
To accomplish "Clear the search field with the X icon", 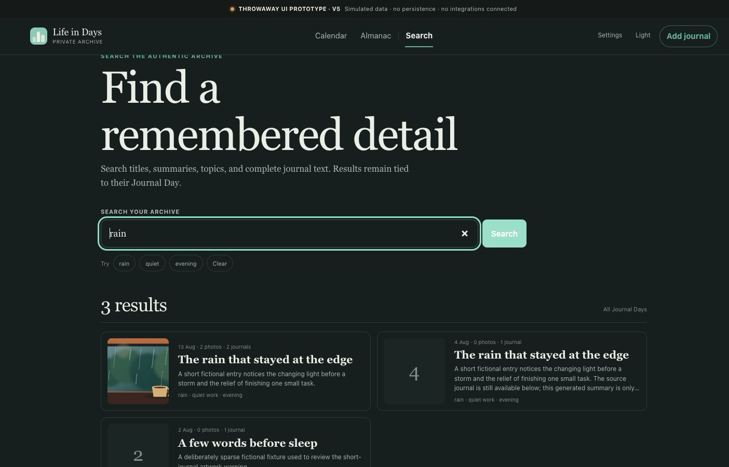I will tap(465, 233).
